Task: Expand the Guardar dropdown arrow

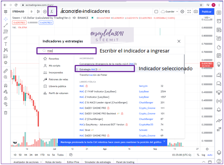Action: (x=177, y=12)
